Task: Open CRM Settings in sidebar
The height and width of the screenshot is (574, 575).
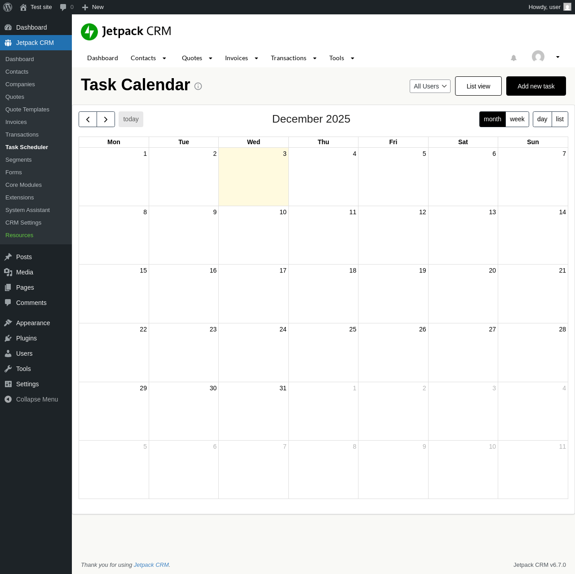Action: coord(23,223)
